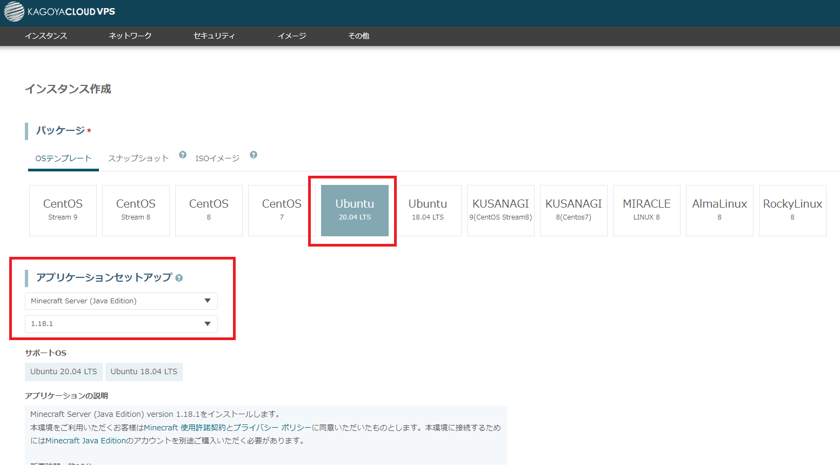840x465 pixels.
Task: Select the Ubuntu 18.04 LTS template
Action: [428, 210]
